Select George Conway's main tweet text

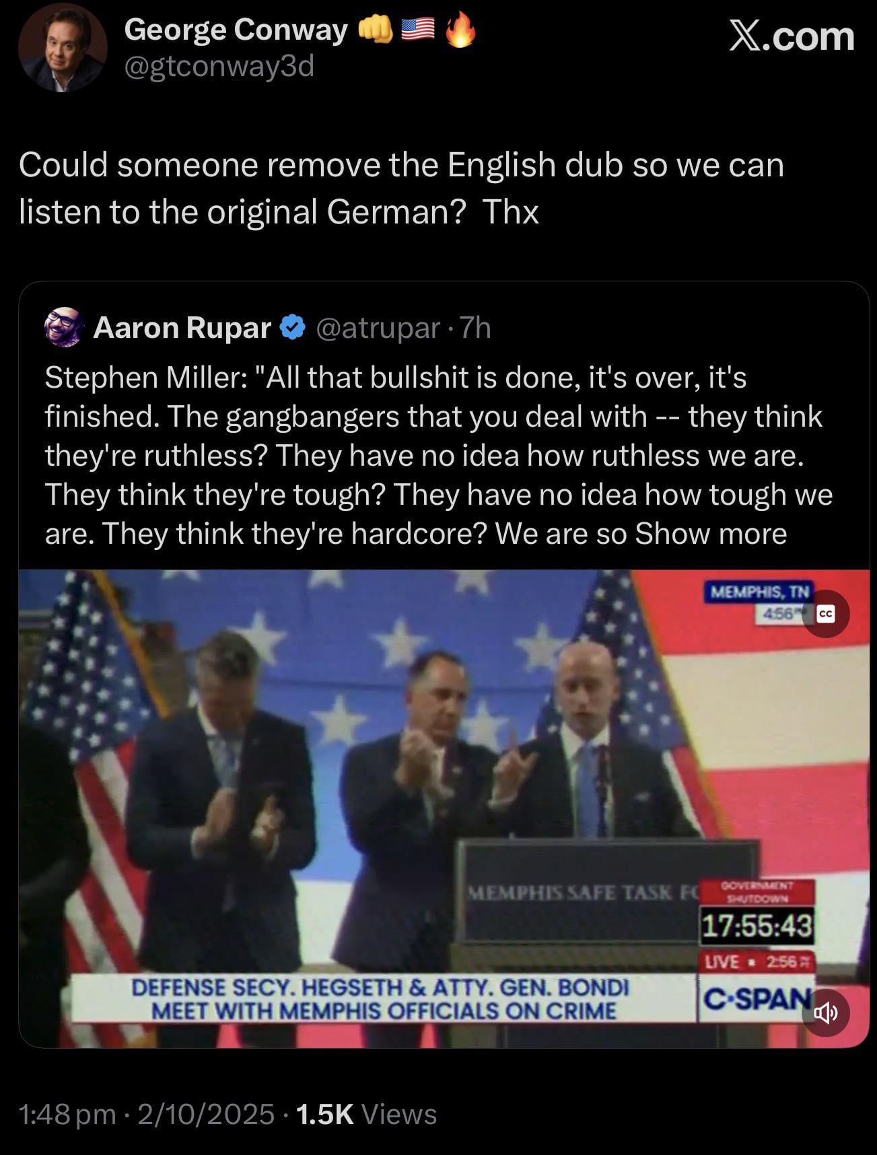[x=401, y=188]
